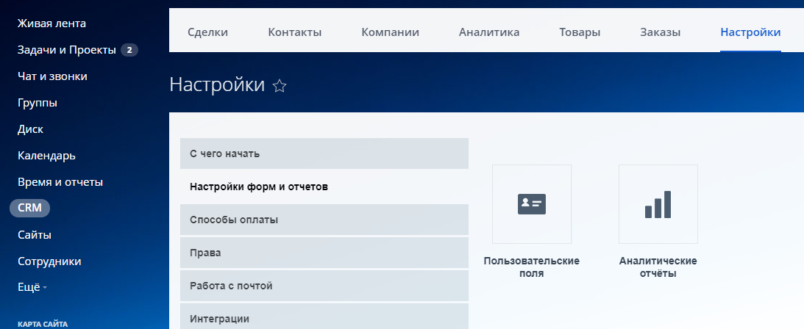Screen dimensions: 804x329
Task: Open Живая лента in sidebar
Action: (51, 23)
